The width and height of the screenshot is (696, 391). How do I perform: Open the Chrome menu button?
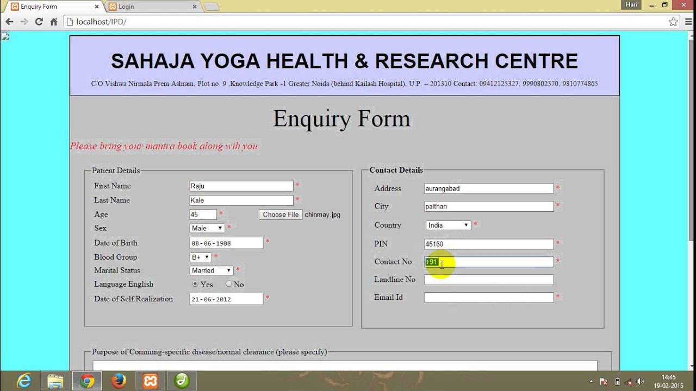[688, 22]
